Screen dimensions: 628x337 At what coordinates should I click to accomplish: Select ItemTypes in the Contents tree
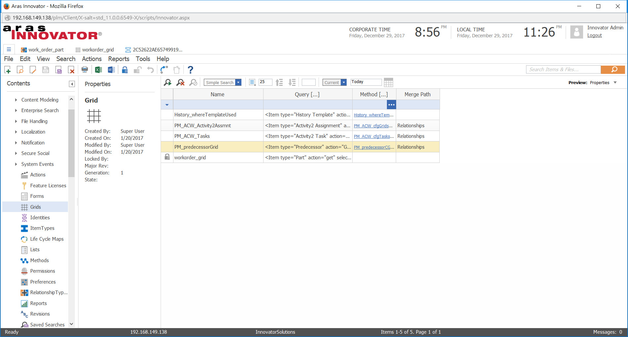(x=42, y=228)
